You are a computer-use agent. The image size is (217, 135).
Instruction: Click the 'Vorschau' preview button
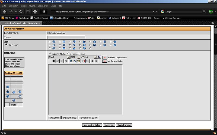[109, 125]
